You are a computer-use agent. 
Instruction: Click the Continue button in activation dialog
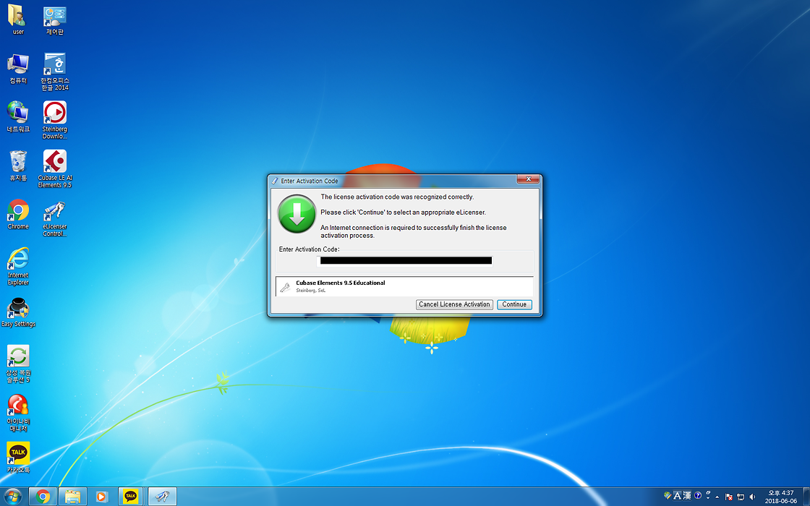point(514,304)
